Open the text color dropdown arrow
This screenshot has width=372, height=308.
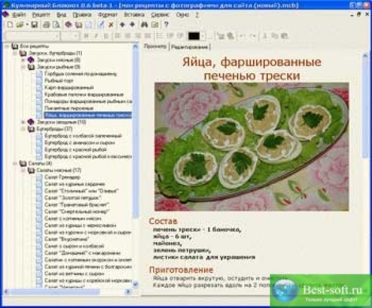pyautogui.click(x=203, y=36)
